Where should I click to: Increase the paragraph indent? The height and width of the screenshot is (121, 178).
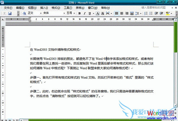[161, 13]
